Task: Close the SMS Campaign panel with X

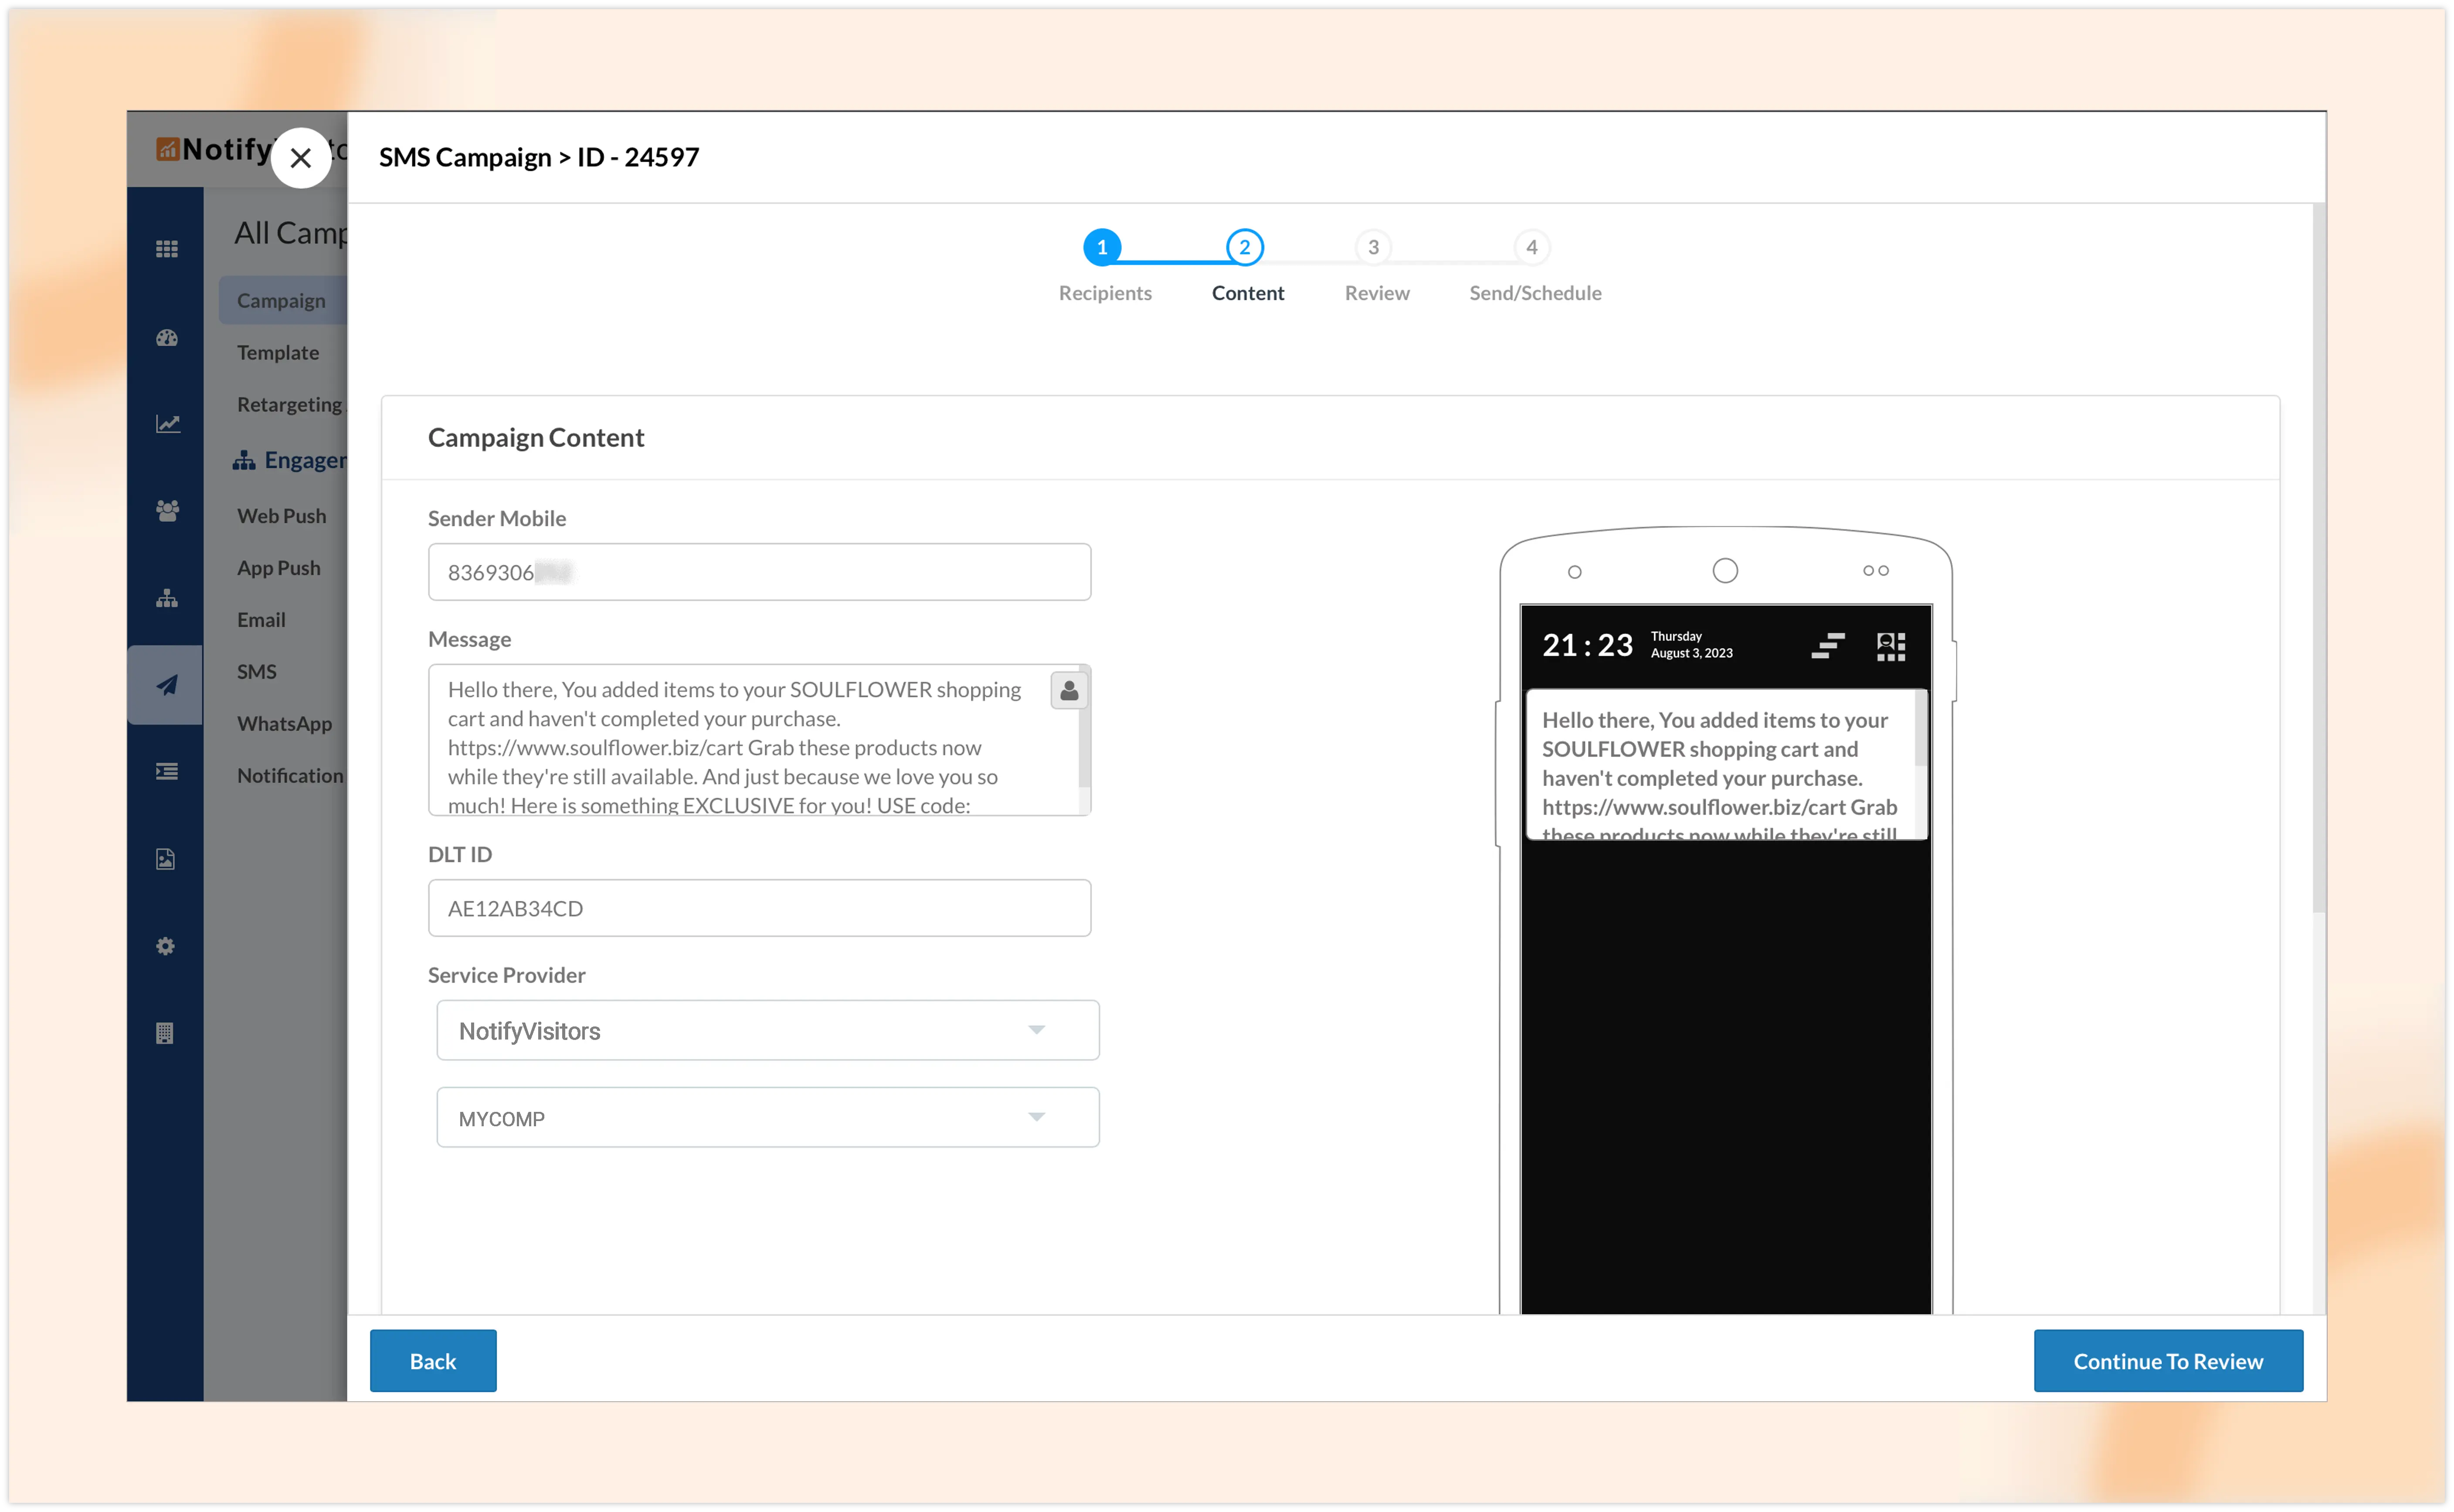Action: point(301,158)
